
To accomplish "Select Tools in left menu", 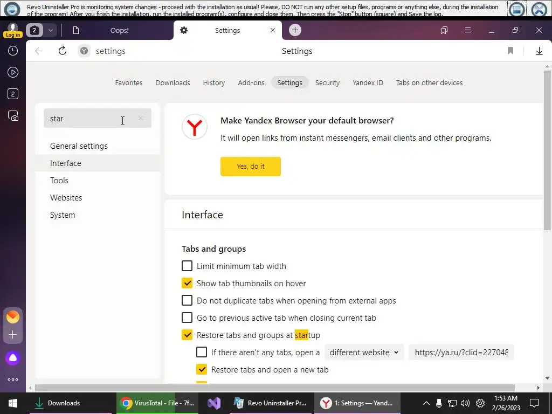I will click(98, 181).
